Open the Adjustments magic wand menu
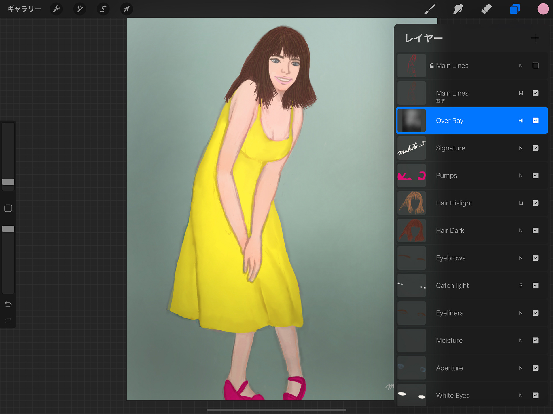 [x=79, y=9]
